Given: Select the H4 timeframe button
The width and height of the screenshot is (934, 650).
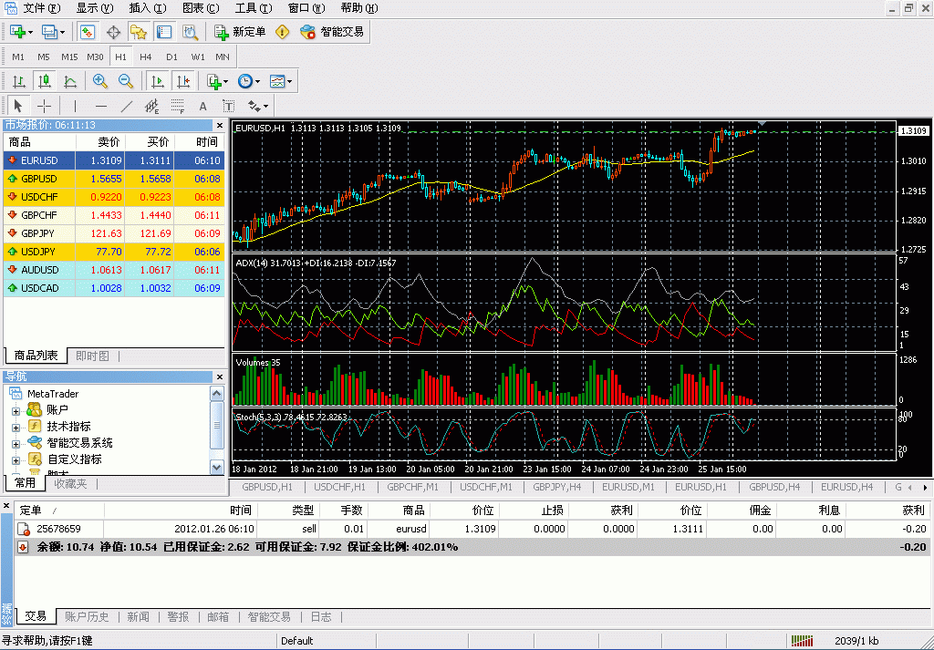Looking at the screenshot, I should point(146,57).
